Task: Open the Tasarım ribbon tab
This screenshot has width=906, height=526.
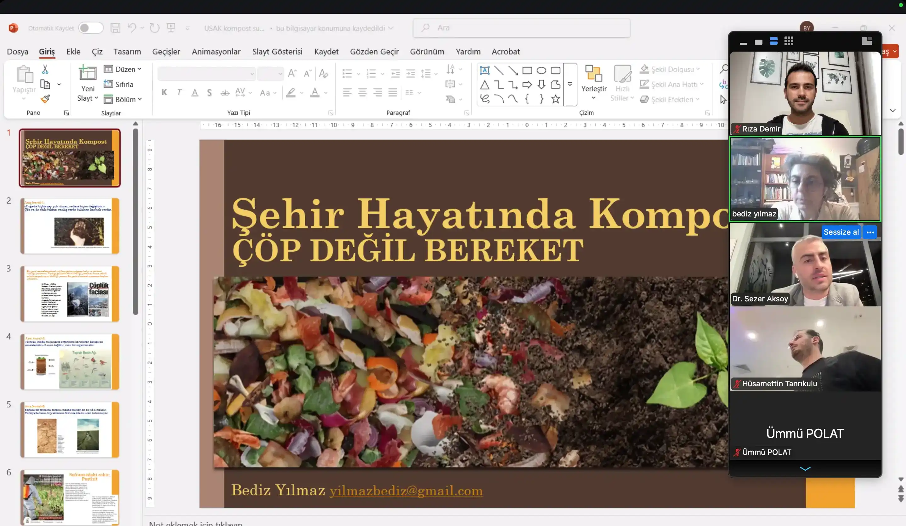Action: (127, 51)
